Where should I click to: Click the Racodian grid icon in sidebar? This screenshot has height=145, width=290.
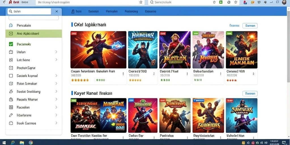pyautogui.click(x=11, y=107)
